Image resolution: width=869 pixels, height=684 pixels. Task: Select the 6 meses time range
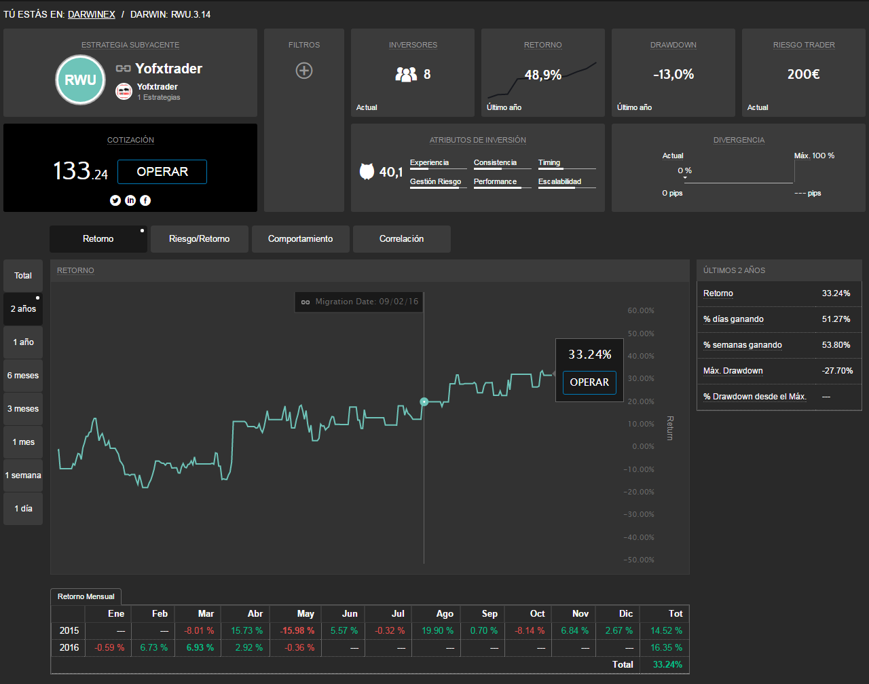[23, 375]
